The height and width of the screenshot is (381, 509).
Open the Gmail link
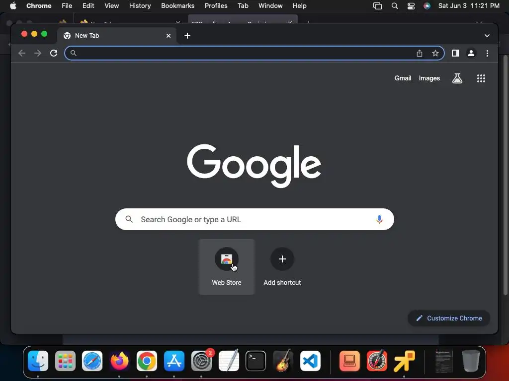pos(403,78)
